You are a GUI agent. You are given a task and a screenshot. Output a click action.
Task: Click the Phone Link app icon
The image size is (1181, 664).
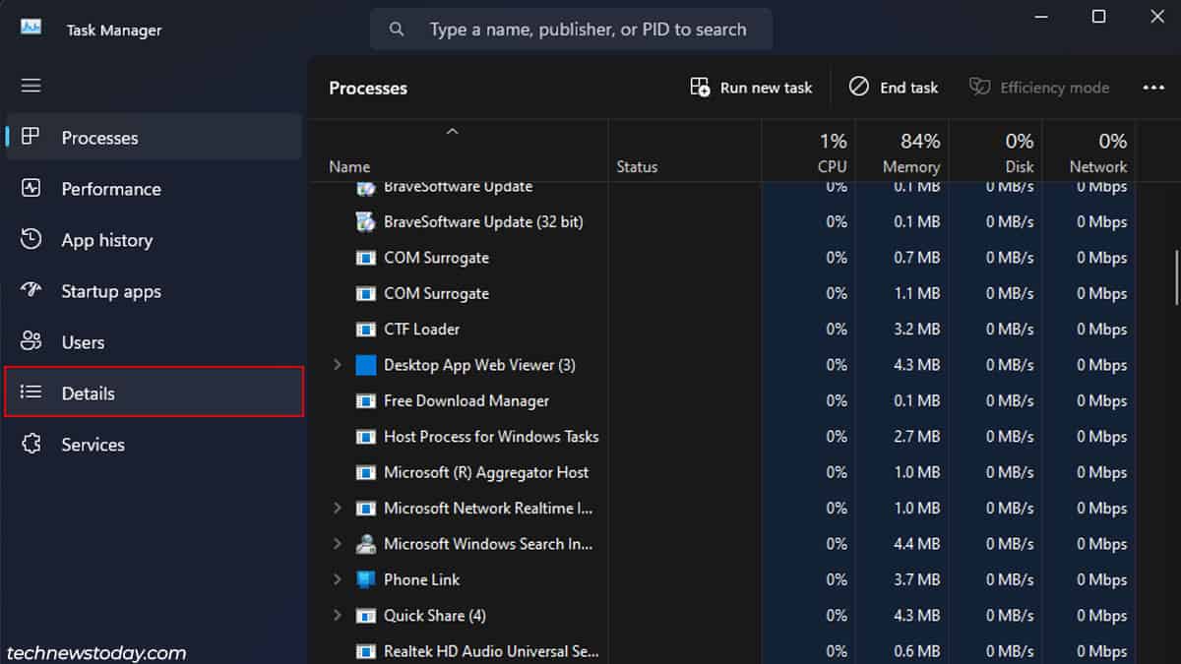pyautogui.click(x=365, y=579)
